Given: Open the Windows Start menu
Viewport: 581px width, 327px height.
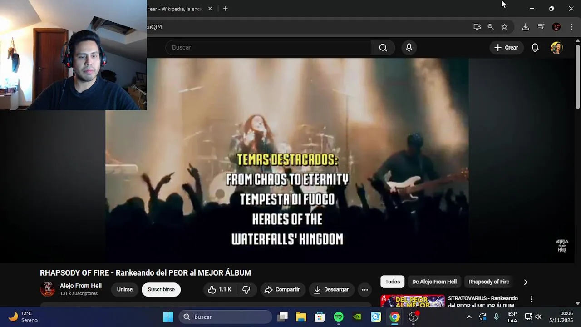Looking at the screenshot, I should pyautogui.click(x=168, y=317).
